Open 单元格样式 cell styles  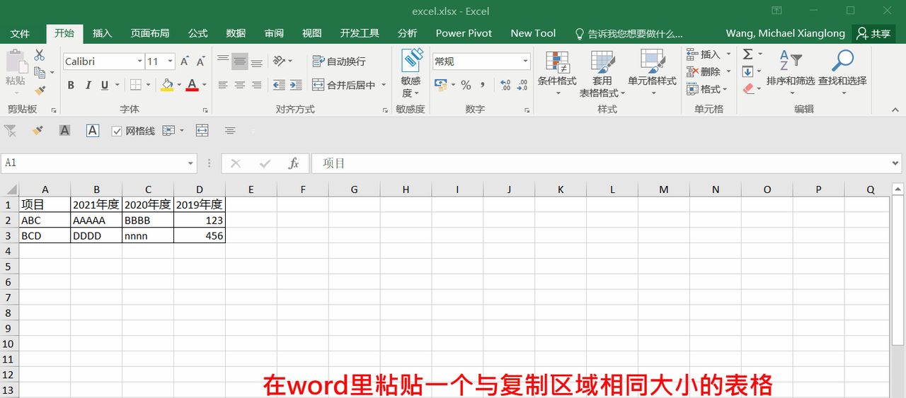pos(652,73)
